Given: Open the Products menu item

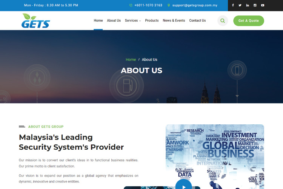Looking at the screenshot, I should [152, 20].
